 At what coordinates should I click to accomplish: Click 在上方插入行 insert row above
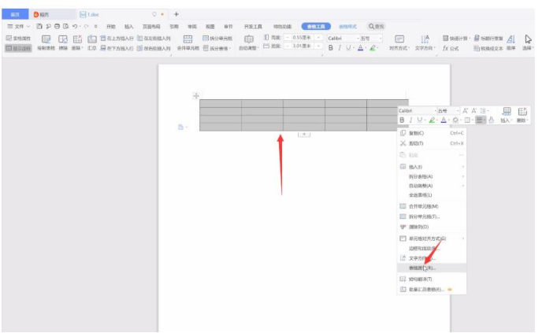click(x=116, y=37)
